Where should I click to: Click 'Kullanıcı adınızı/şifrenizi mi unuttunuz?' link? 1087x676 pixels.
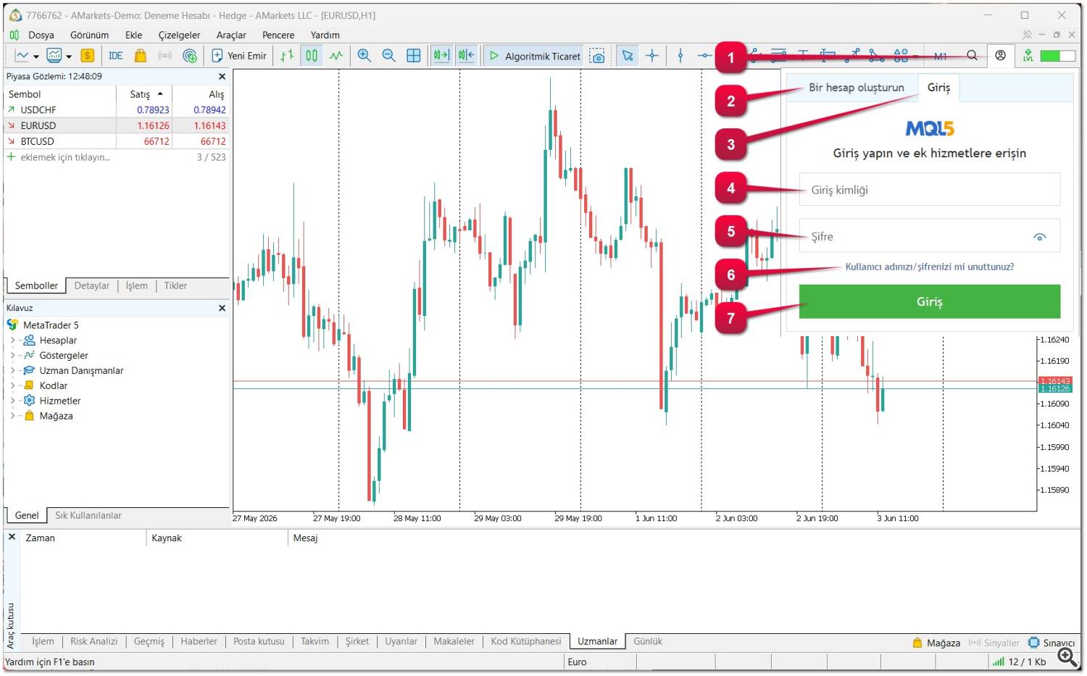click(930, 267)
